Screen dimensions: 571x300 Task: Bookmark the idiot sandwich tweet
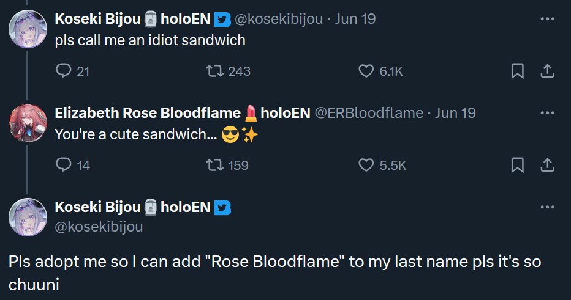(x=517, y=71)
